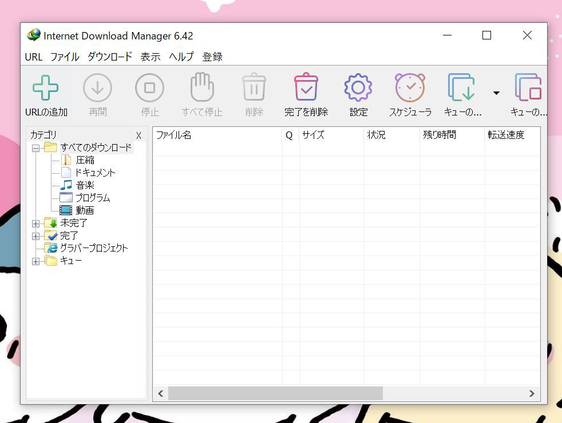562x423 pixels.
Task: Select グラバープロジェクト item
Action: (x=94, y=248)
